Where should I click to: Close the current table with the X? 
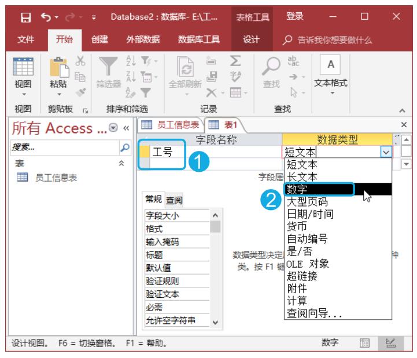404,124
